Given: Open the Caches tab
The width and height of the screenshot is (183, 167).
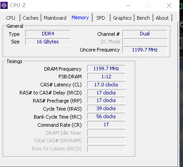Looking at the screenshot, I should (x=31, y=18).
